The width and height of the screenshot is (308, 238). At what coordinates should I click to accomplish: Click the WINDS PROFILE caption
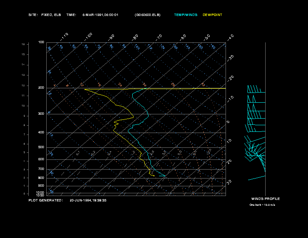coord(265,199)
